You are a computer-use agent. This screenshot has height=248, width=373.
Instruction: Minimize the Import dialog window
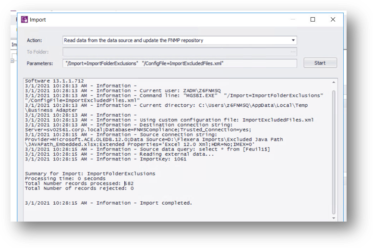pos(293,20)
